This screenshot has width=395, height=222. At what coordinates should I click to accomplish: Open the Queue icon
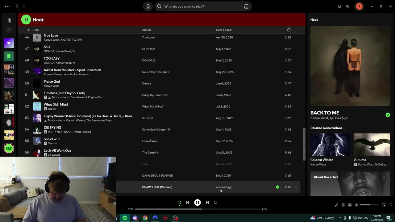343,205
